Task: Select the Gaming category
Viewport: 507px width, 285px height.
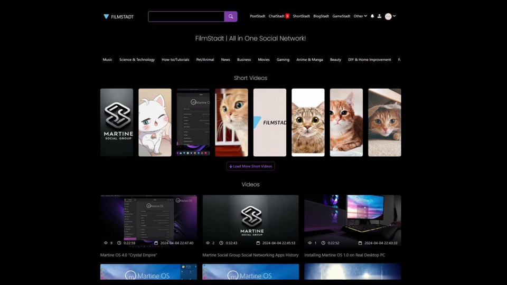Action: (283, 60)
